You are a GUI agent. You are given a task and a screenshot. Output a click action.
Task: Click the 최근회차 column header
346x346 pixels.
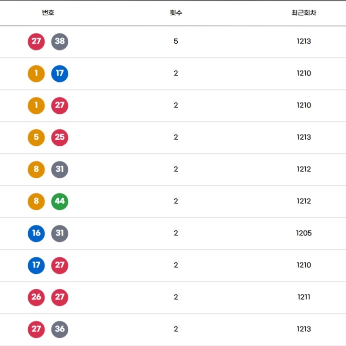coord(304,13)
